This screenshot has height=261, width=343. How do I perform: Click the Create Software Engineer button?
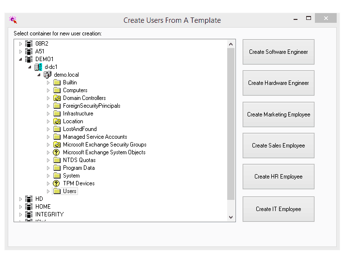[278, 52]
